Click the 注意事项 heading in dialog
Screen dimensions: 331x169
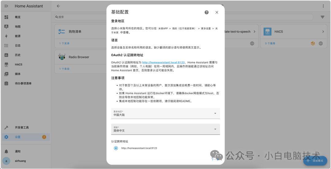(x=118, y=78)
